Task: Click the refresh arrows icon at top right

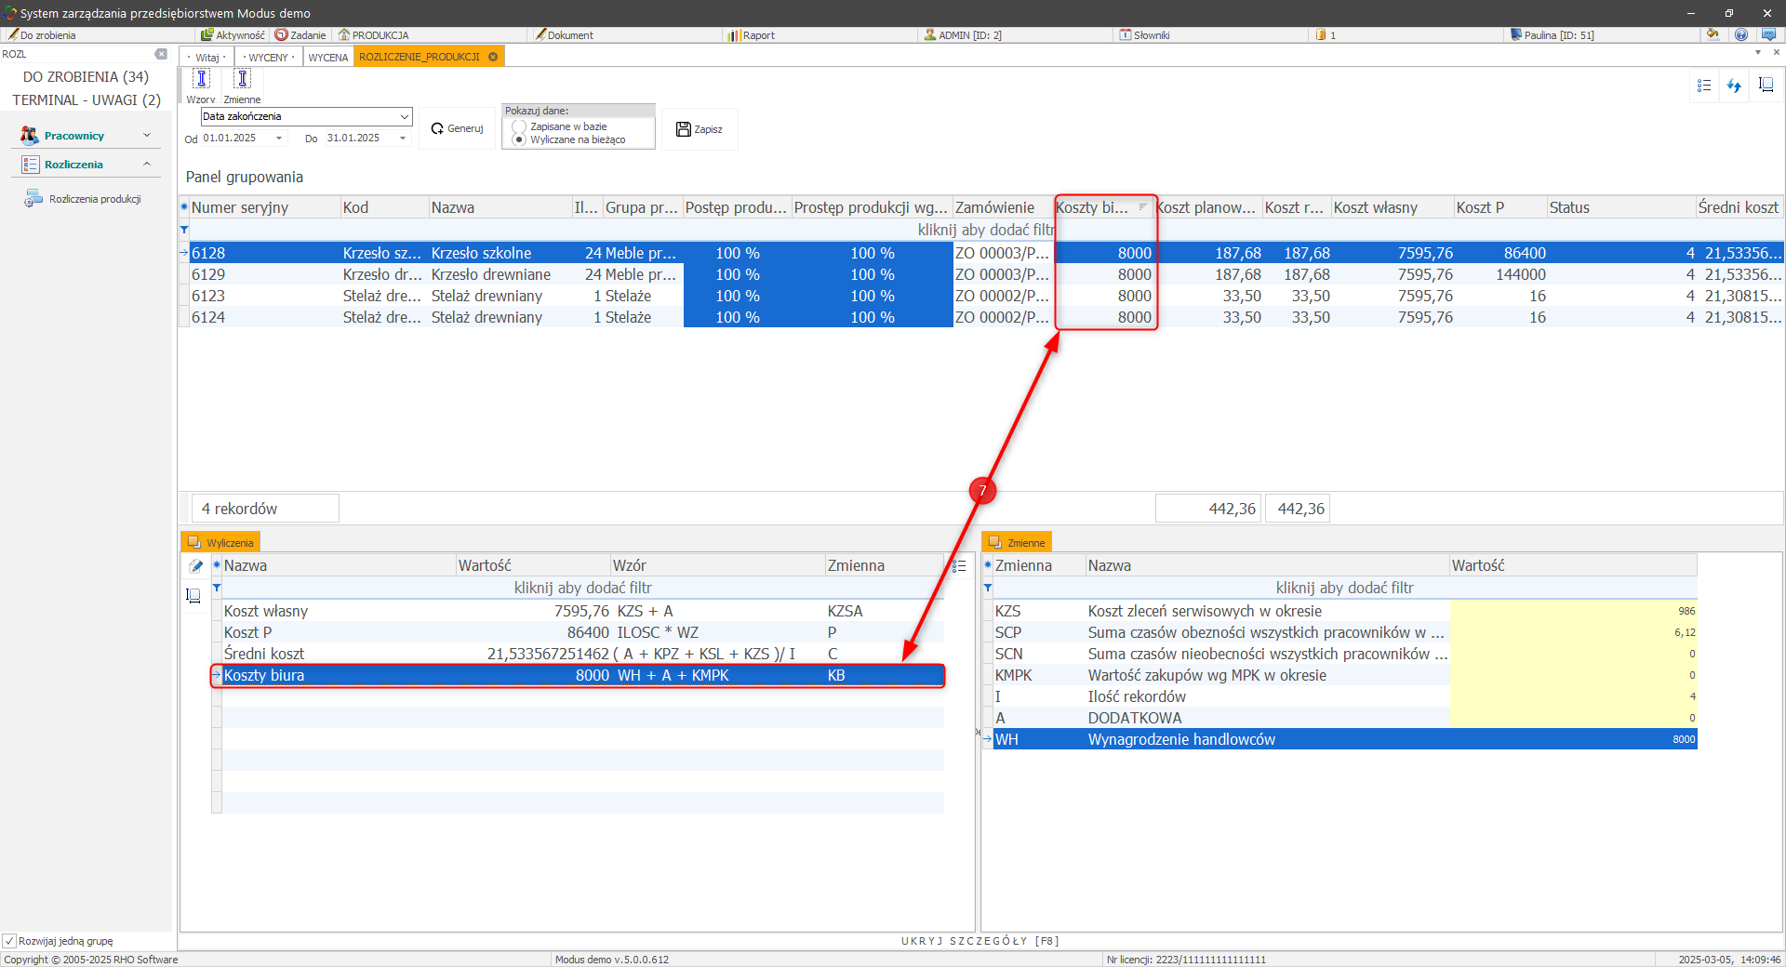Action: [1734, 86]
